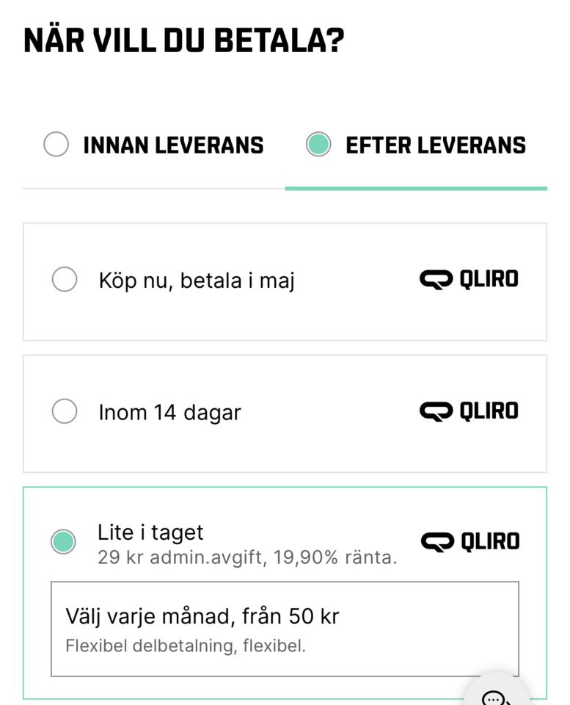Click the "Inom 14 dagar" option text
The width and height of the screenshot is (570, 705).
click(169, 413)
